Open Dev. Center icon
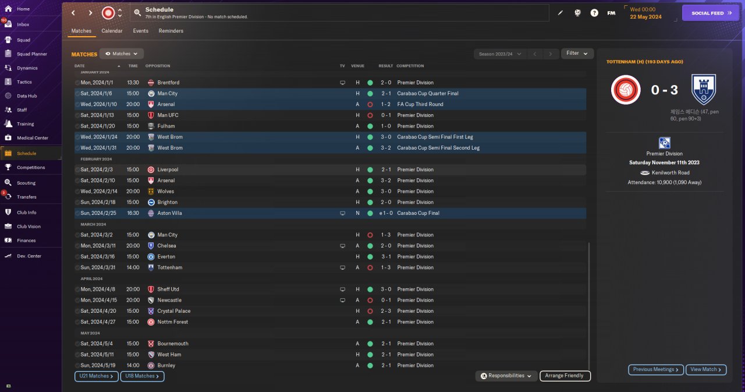This screenshot has height=392, width=745. pyautogui.click(x=8, y=256)
